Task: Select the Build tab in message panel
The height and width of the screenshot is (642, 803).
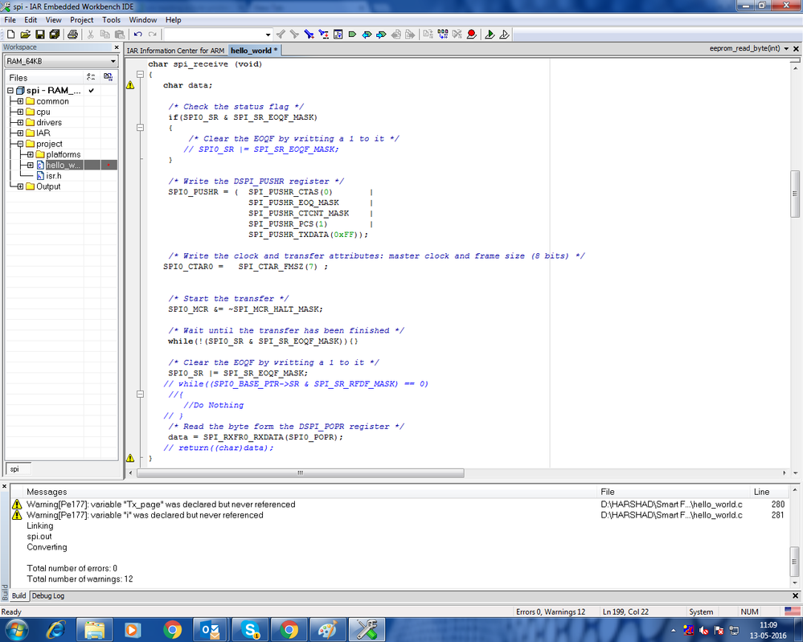Action: tap(19, 596)
